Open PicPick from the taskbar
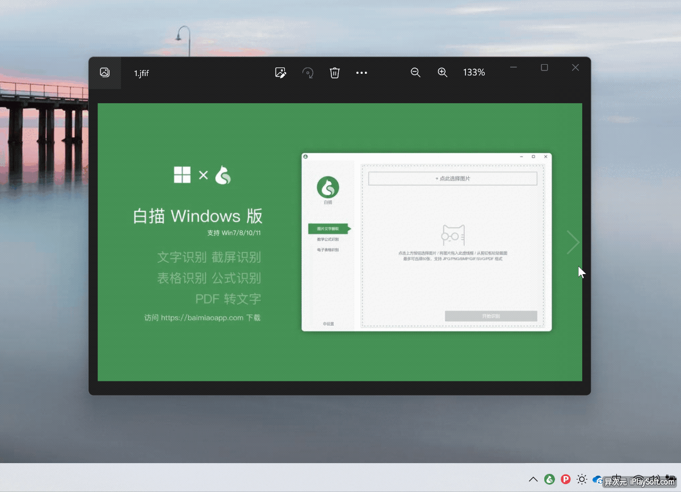The height and width of the screenshot is (492, 681). click(x=566, y=480)
